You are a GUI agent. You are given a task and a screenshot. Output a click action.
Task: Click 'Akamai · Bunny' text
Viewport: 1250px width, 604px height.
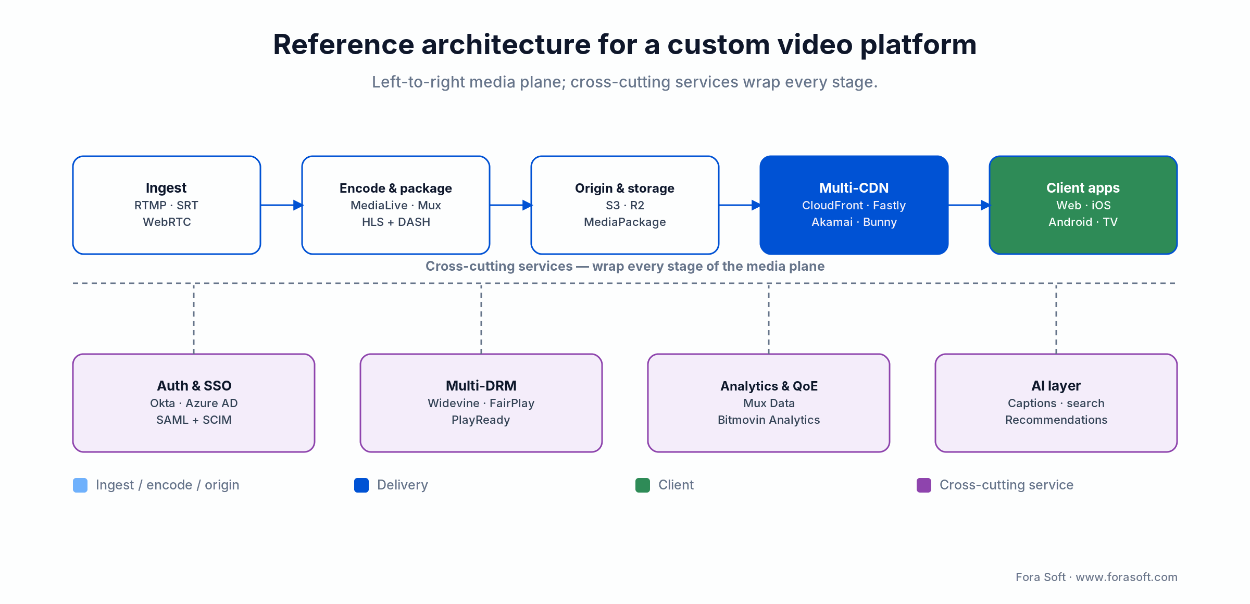(854, 222)
